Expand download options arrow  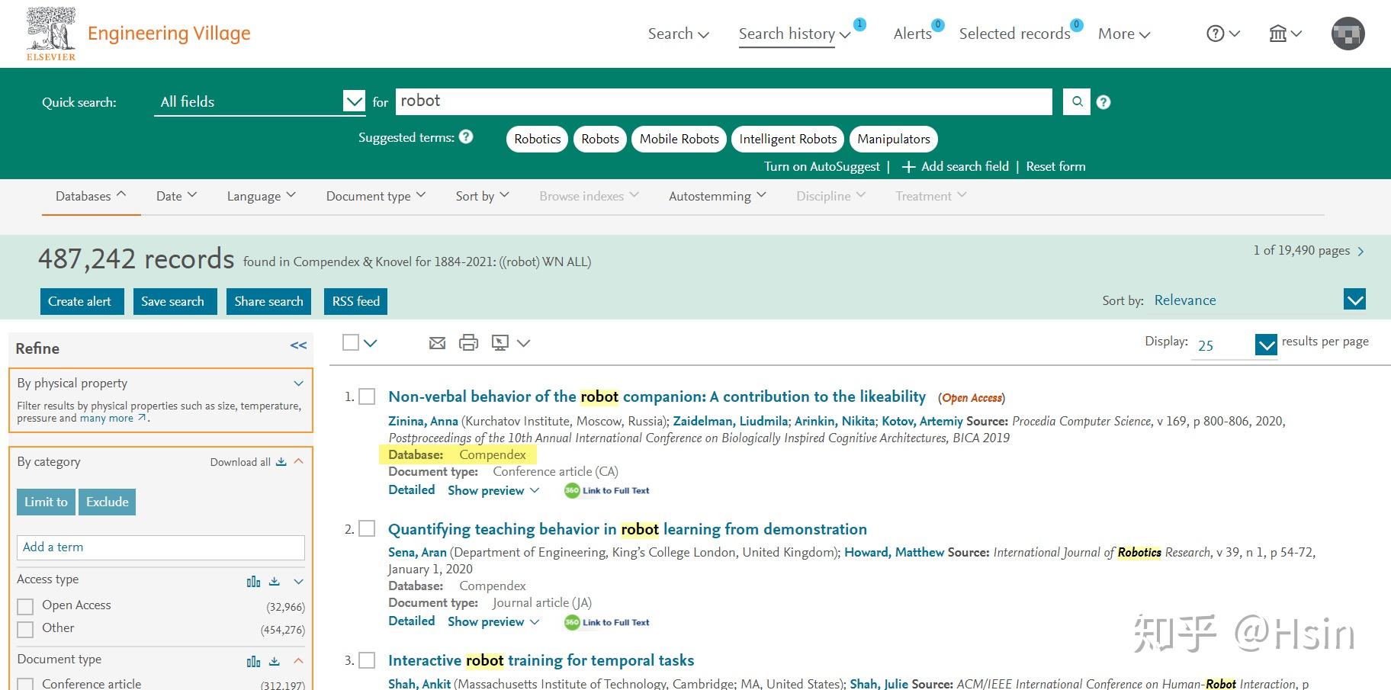[523, 343]
